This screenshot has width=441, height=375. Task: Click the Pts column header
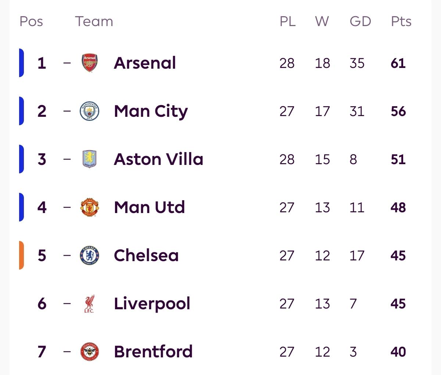401,21
